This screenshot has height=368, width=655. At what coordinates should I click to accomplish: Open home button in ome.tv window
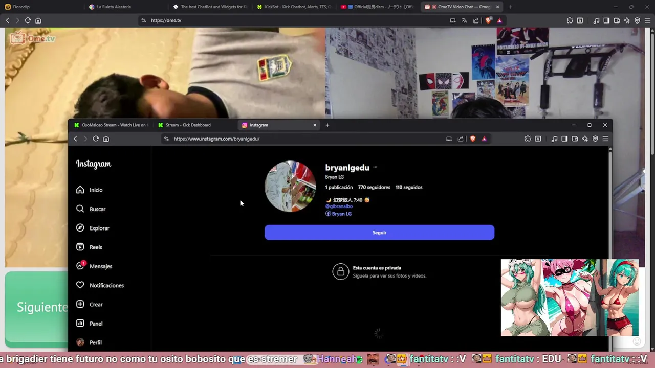click(x=38, y=20)
